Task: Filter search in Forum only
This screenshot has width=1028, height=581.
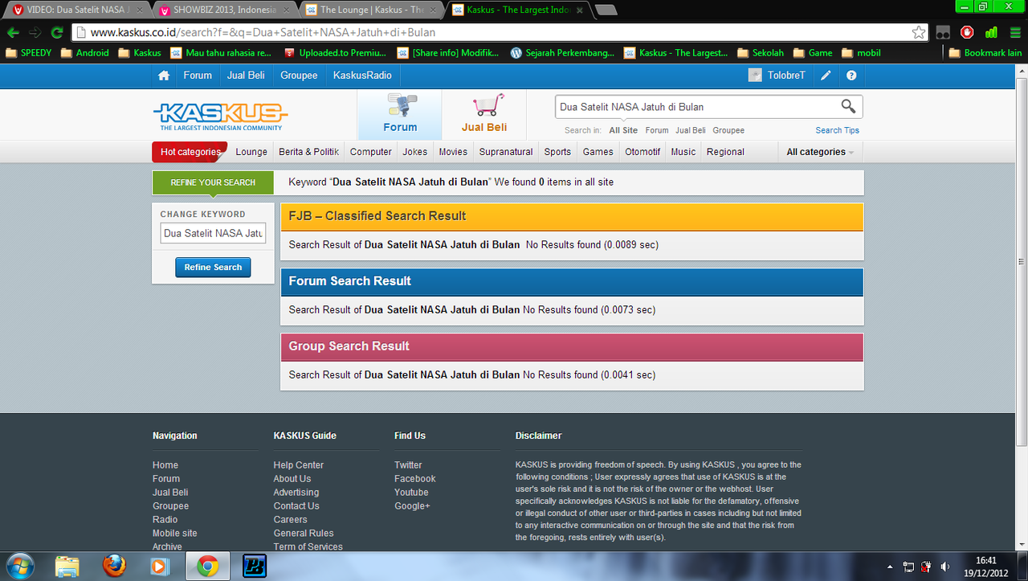Action: click(x=657, y=130)
